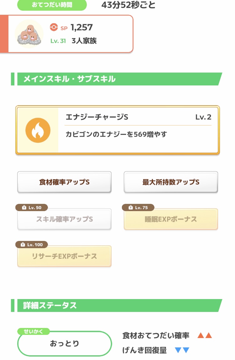Click the lock icon on the Lv. 100 badge
Image resolution: width=235 pixels, height=360 pixels.
[x=23, y=245]
